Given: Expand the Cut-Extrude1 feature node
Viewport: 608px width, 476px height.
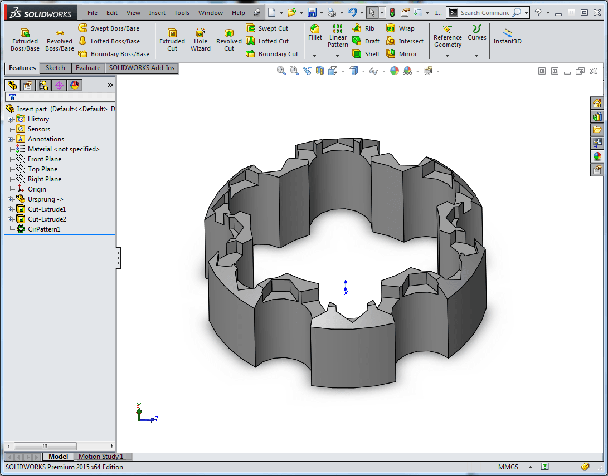Looking at the screenshot, I should click(10, 209).
